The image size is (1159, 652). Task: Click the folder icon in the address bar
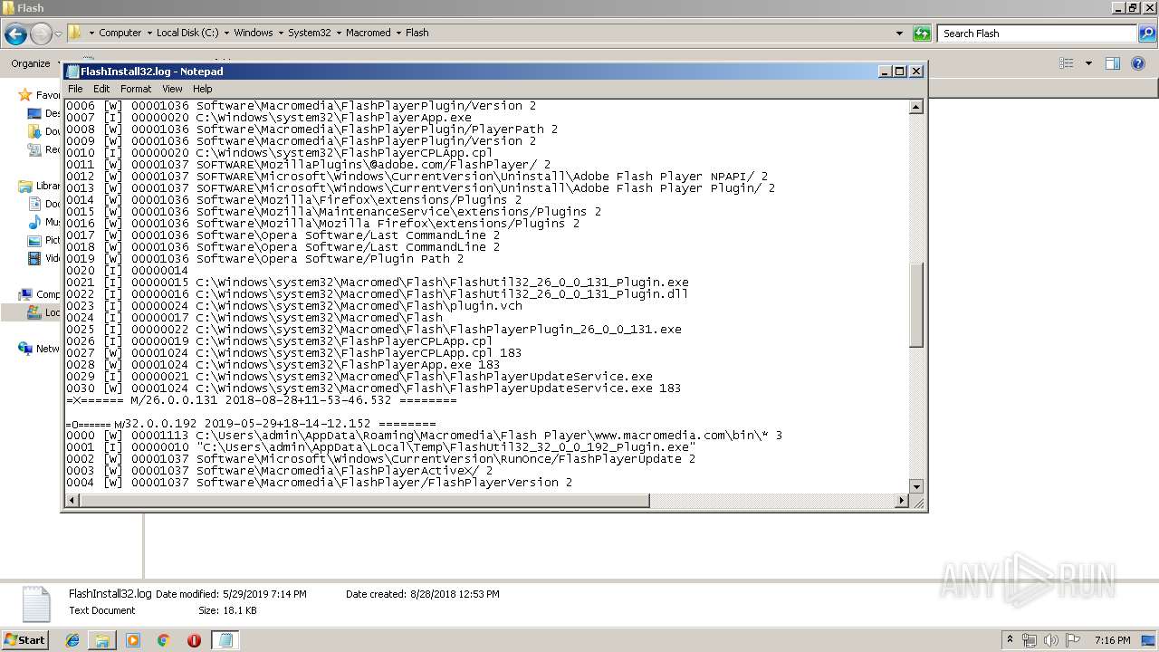[75, 33]
